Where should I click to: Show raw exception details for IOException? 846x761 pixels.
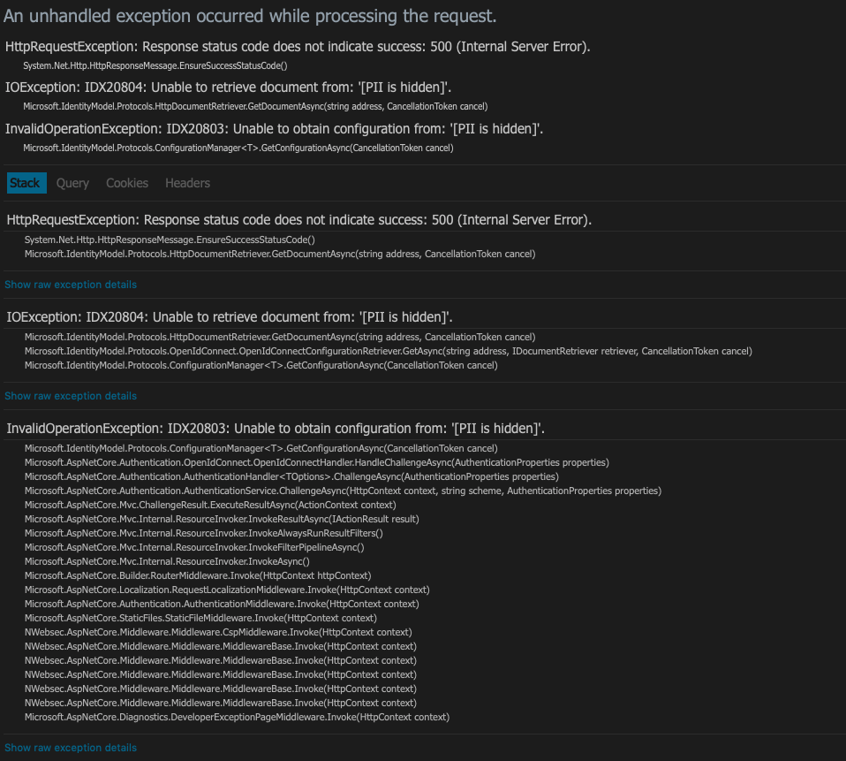click(71, 395)
